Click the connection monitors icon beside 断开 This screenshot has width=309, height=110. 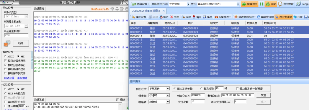coord(7,43)
